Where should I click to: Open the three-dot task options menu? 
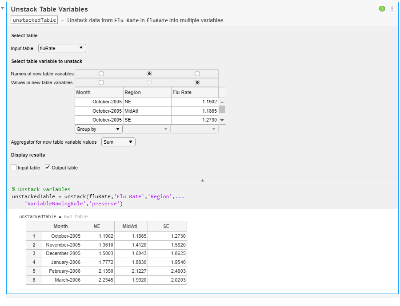click(x=392, y=9)
